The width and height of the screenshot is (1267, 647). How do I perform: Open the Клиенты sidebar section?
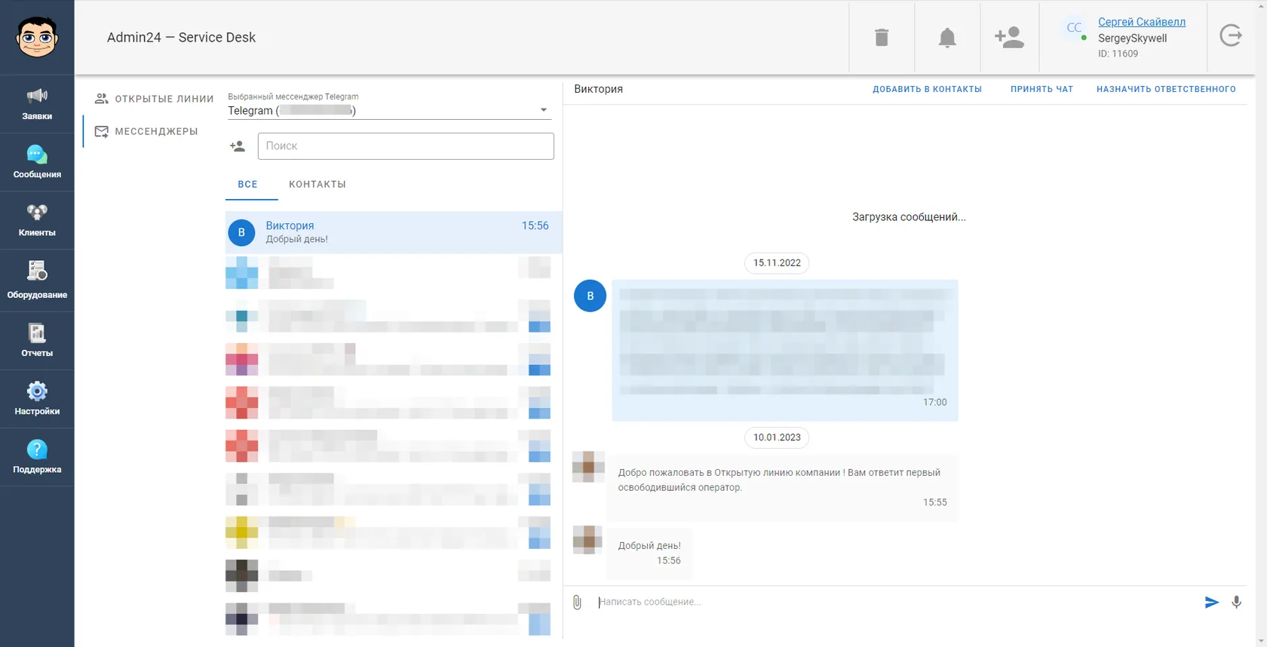pos(37,220)
